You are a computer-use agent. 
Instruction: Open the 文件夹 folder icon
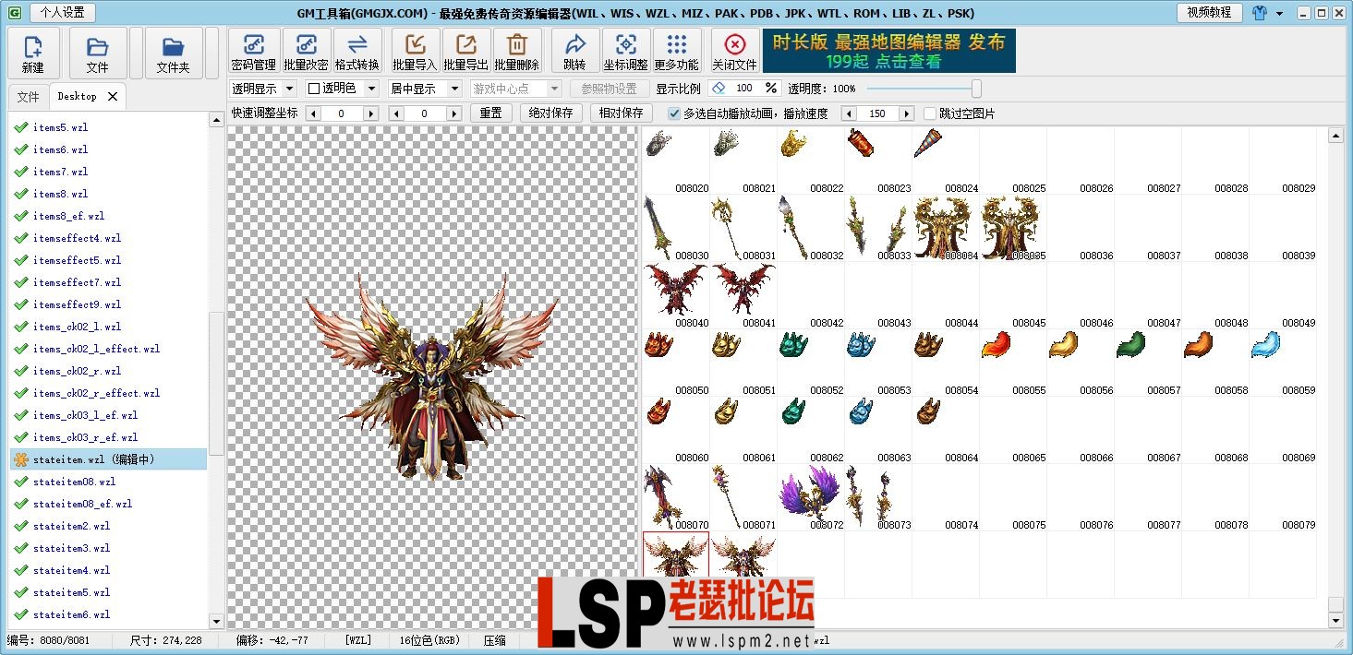[173, 53]
